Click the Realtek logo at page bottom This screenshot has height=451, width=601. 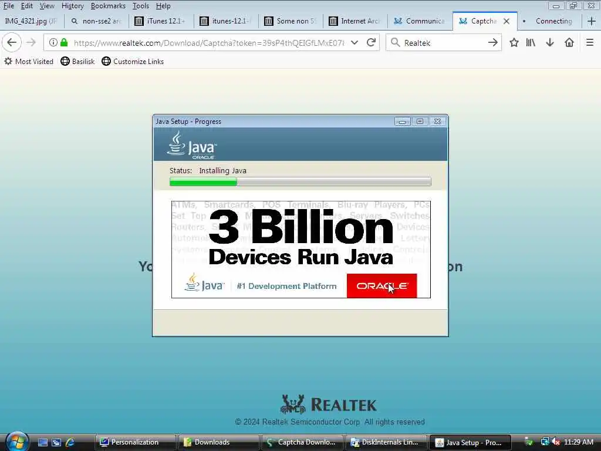coord(329,405)
